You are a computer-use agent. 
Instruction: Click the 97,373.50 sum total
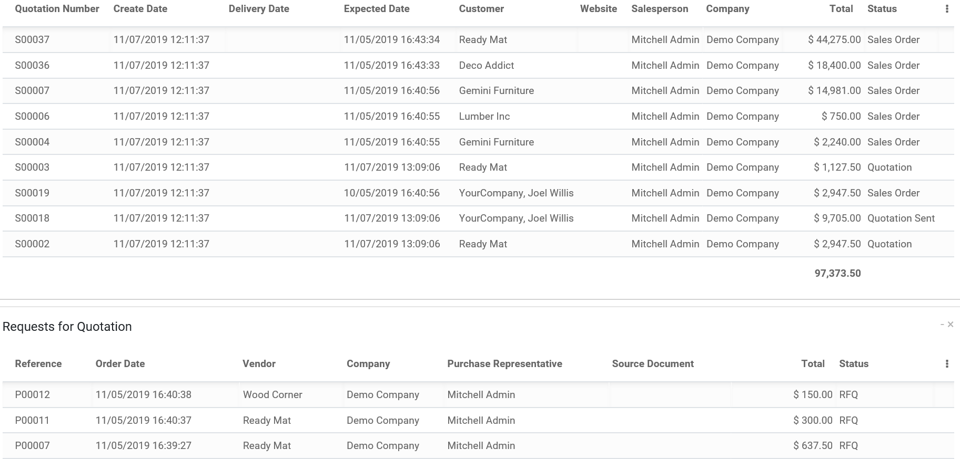pos(837,274)
